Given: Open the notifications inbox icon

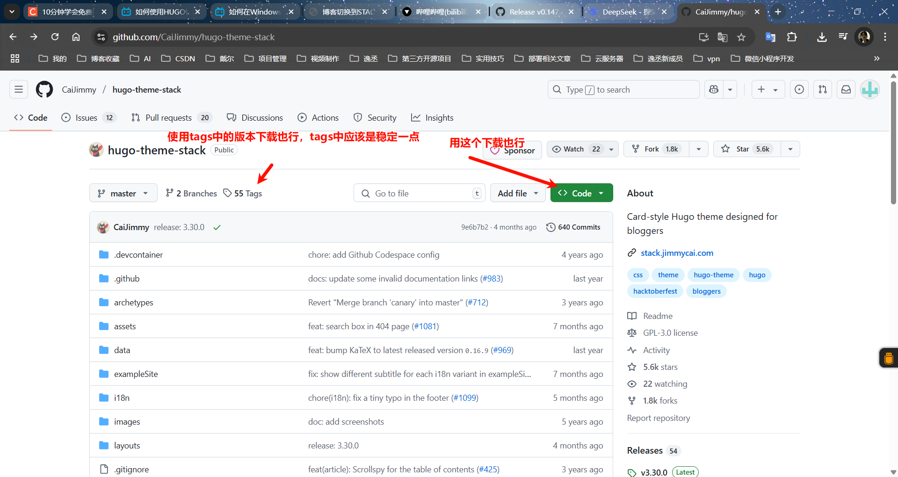Looking at the screenshot, I should [846, 89].
